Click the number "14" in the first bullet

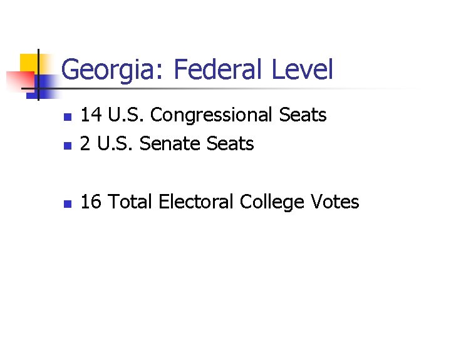click(92, 115)
